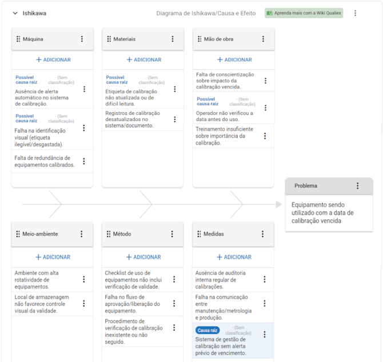This screenshot has width=383, height=362.
Task: Open menu for 'Falta de redundância' cause
Action: 84,162
